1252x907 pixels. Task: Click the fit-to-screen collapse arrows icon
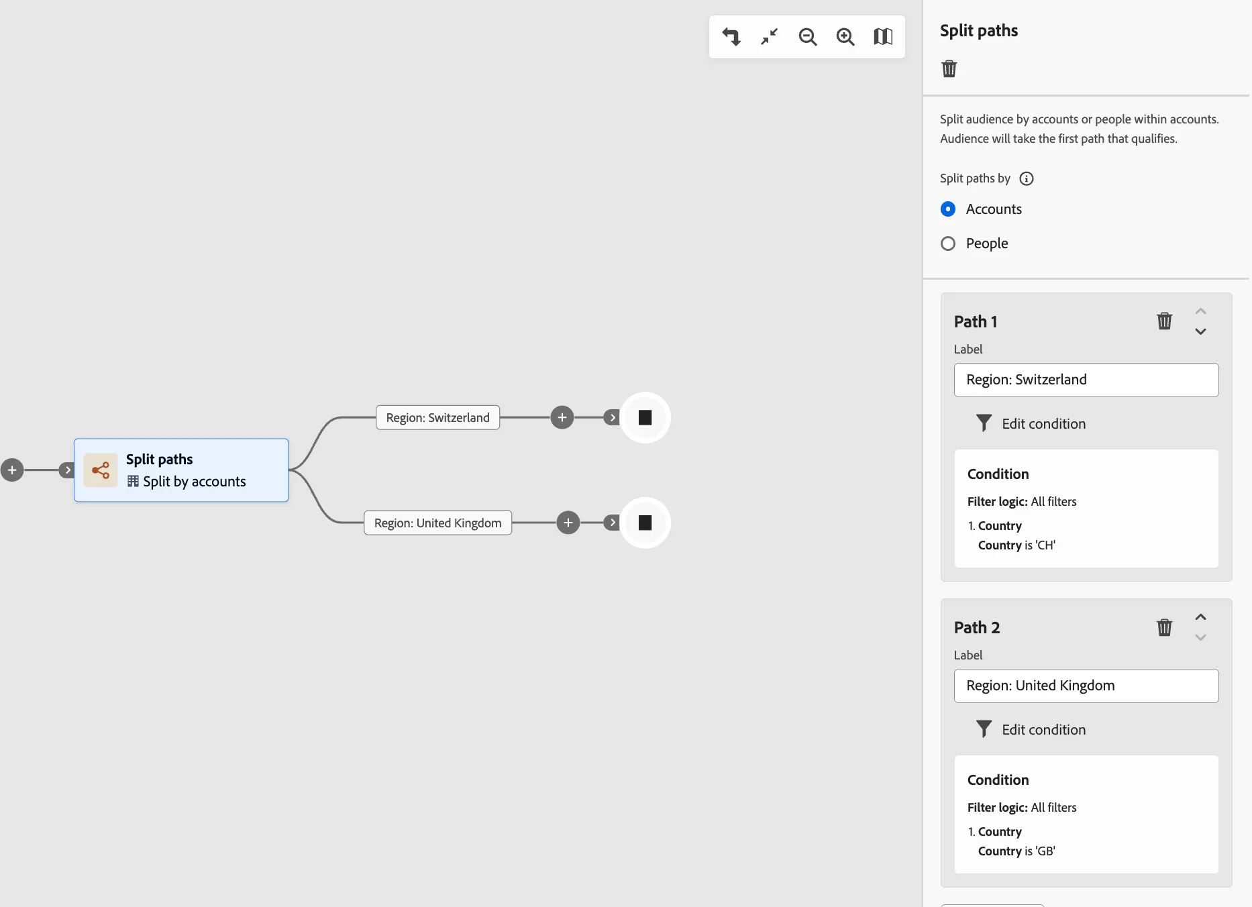(769, 36)
